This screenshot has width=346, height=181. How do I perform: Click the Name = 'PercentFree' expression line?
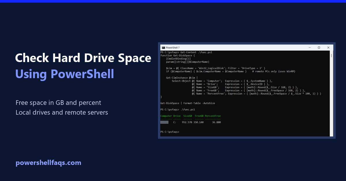(x=257, y=94)
